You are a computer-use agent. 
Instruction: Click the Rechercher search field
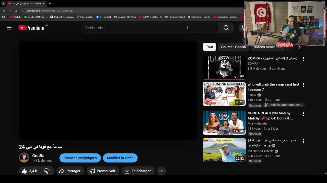(x=149, y=28)
